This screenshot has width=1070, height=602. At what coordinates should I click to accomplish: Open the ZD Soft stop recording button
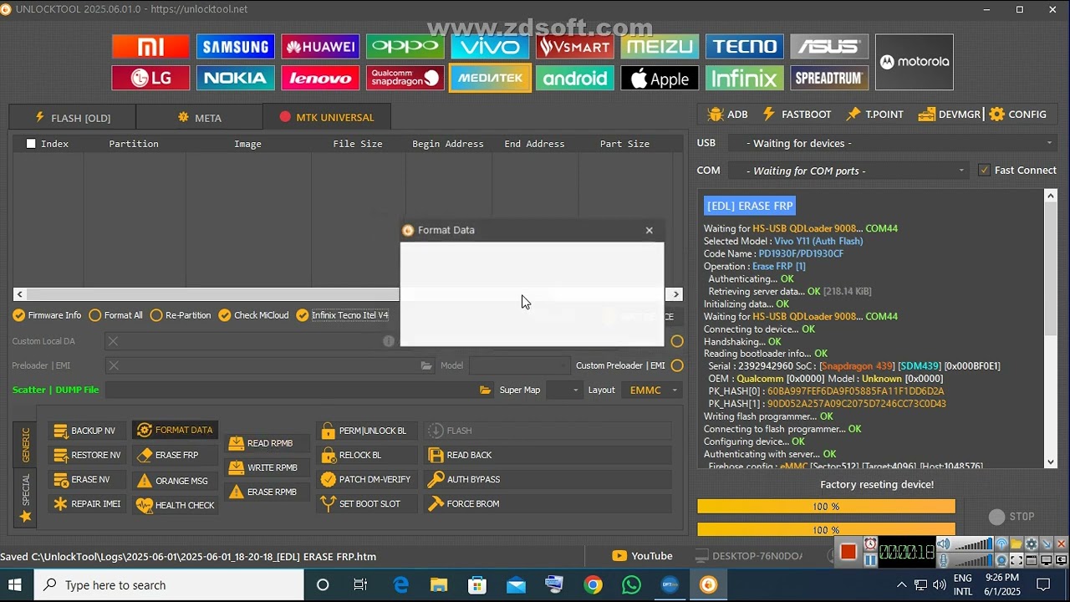[x=848, y=552]
